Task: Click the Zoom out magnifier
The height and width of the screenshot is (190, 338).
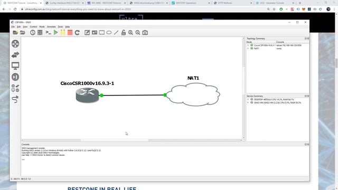Action: coord(138,33)
